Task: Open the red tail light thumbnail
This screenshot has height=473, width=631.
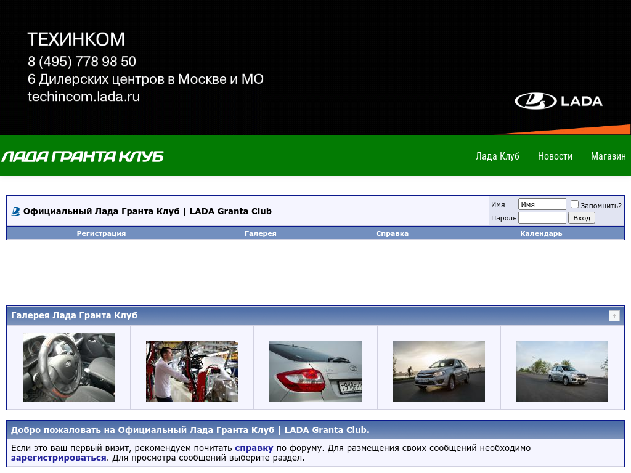Action: (x=315, y=368)
